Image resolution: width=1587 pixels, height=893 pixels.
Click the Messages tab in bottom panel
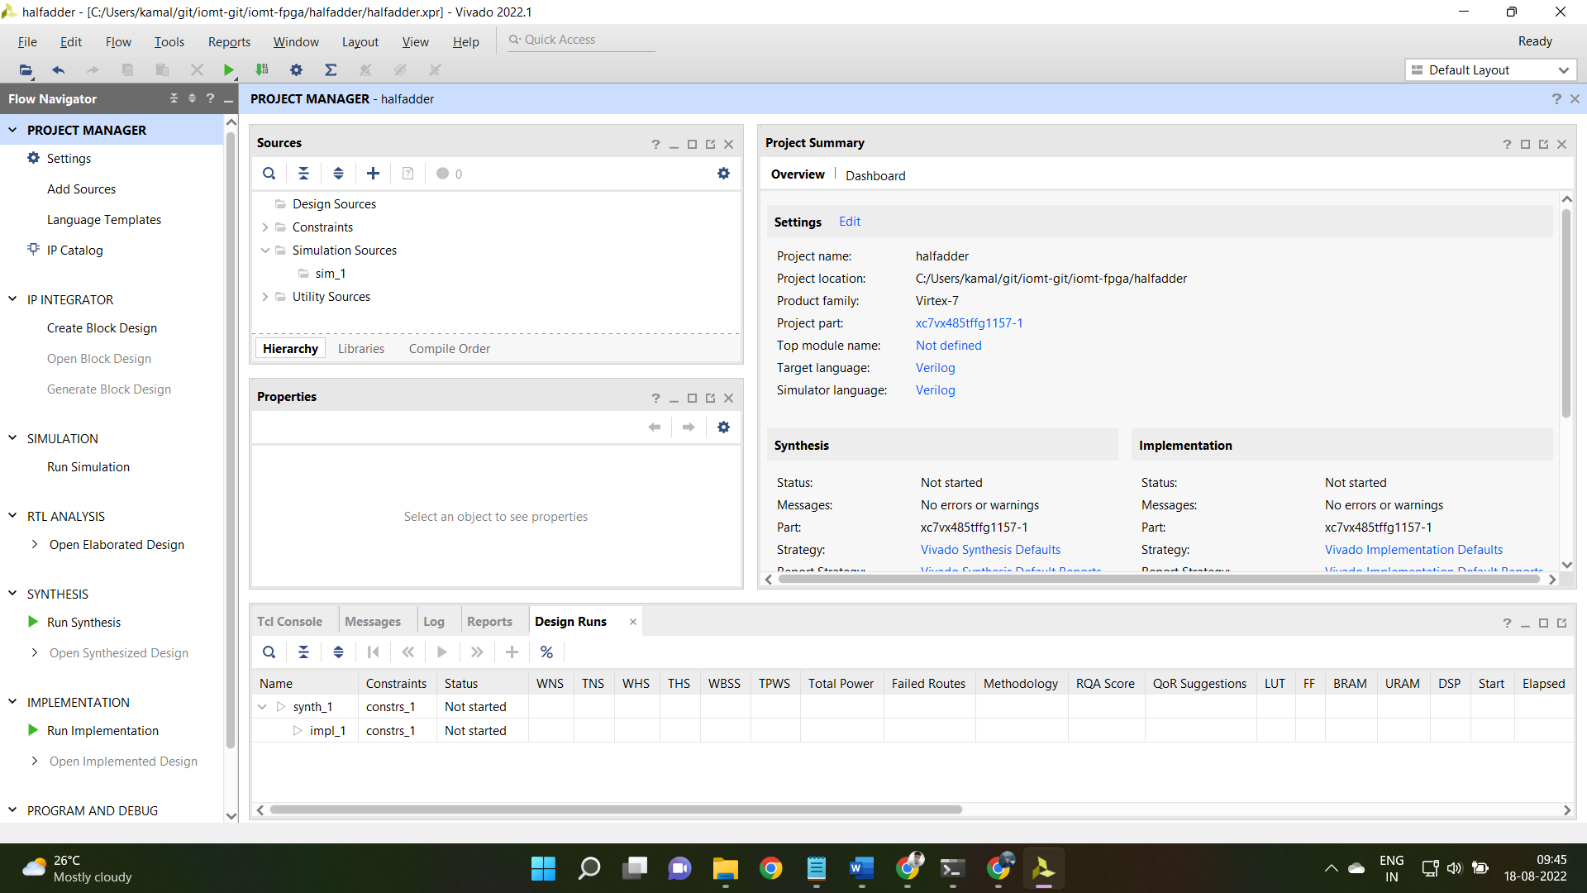click(373, 620)
